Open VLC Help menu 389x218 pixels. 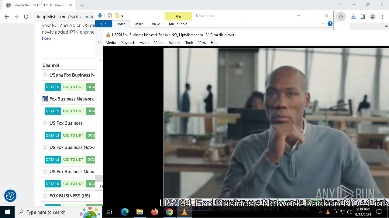[215, 43]
